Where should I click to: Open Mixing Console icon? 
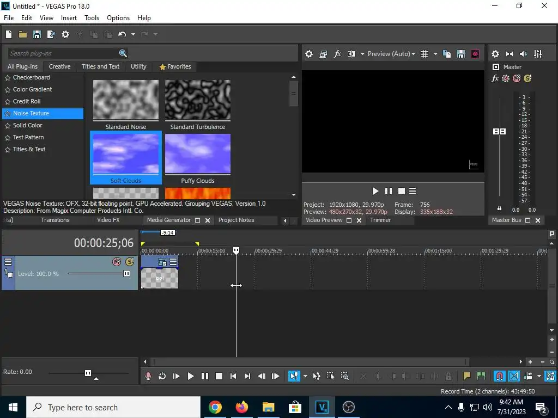[x=538, y=54]
